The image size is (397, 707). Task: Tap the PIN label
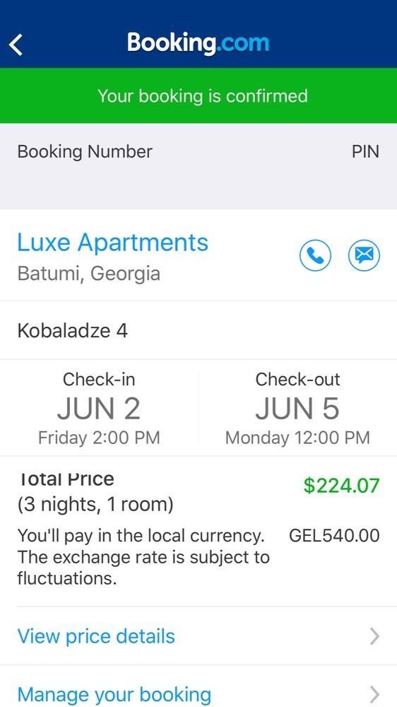point(365,151)
